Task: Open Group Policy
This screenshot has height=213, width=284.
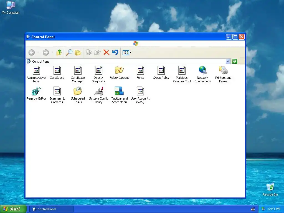Action: click(x=161, y=72)
